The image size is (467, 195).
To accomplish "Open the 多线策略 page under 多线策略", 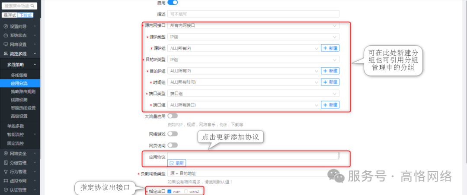I will click(x=19, y=75).
